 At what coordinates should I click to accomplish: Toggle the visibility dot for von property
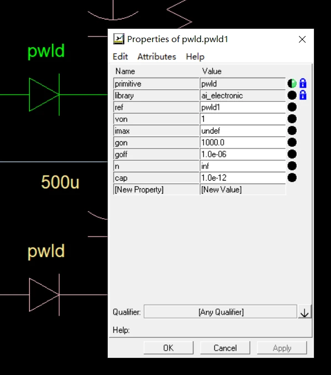point(292,119)
